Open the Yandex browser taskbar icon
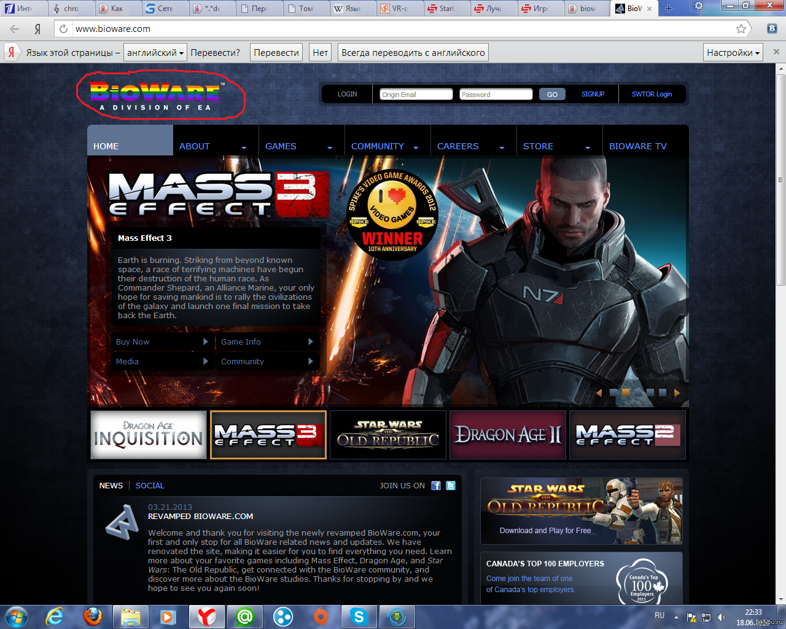The height and width of the screenshot is (629, 786). coord(207,617)
